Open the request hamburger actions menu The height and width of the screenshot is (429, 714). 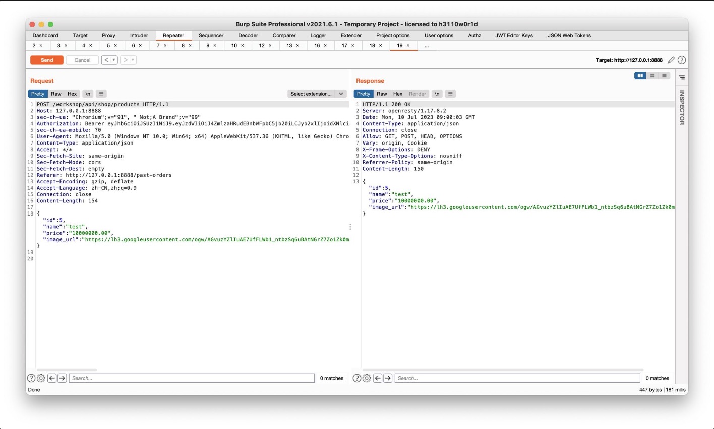click(x=101, y=94)
